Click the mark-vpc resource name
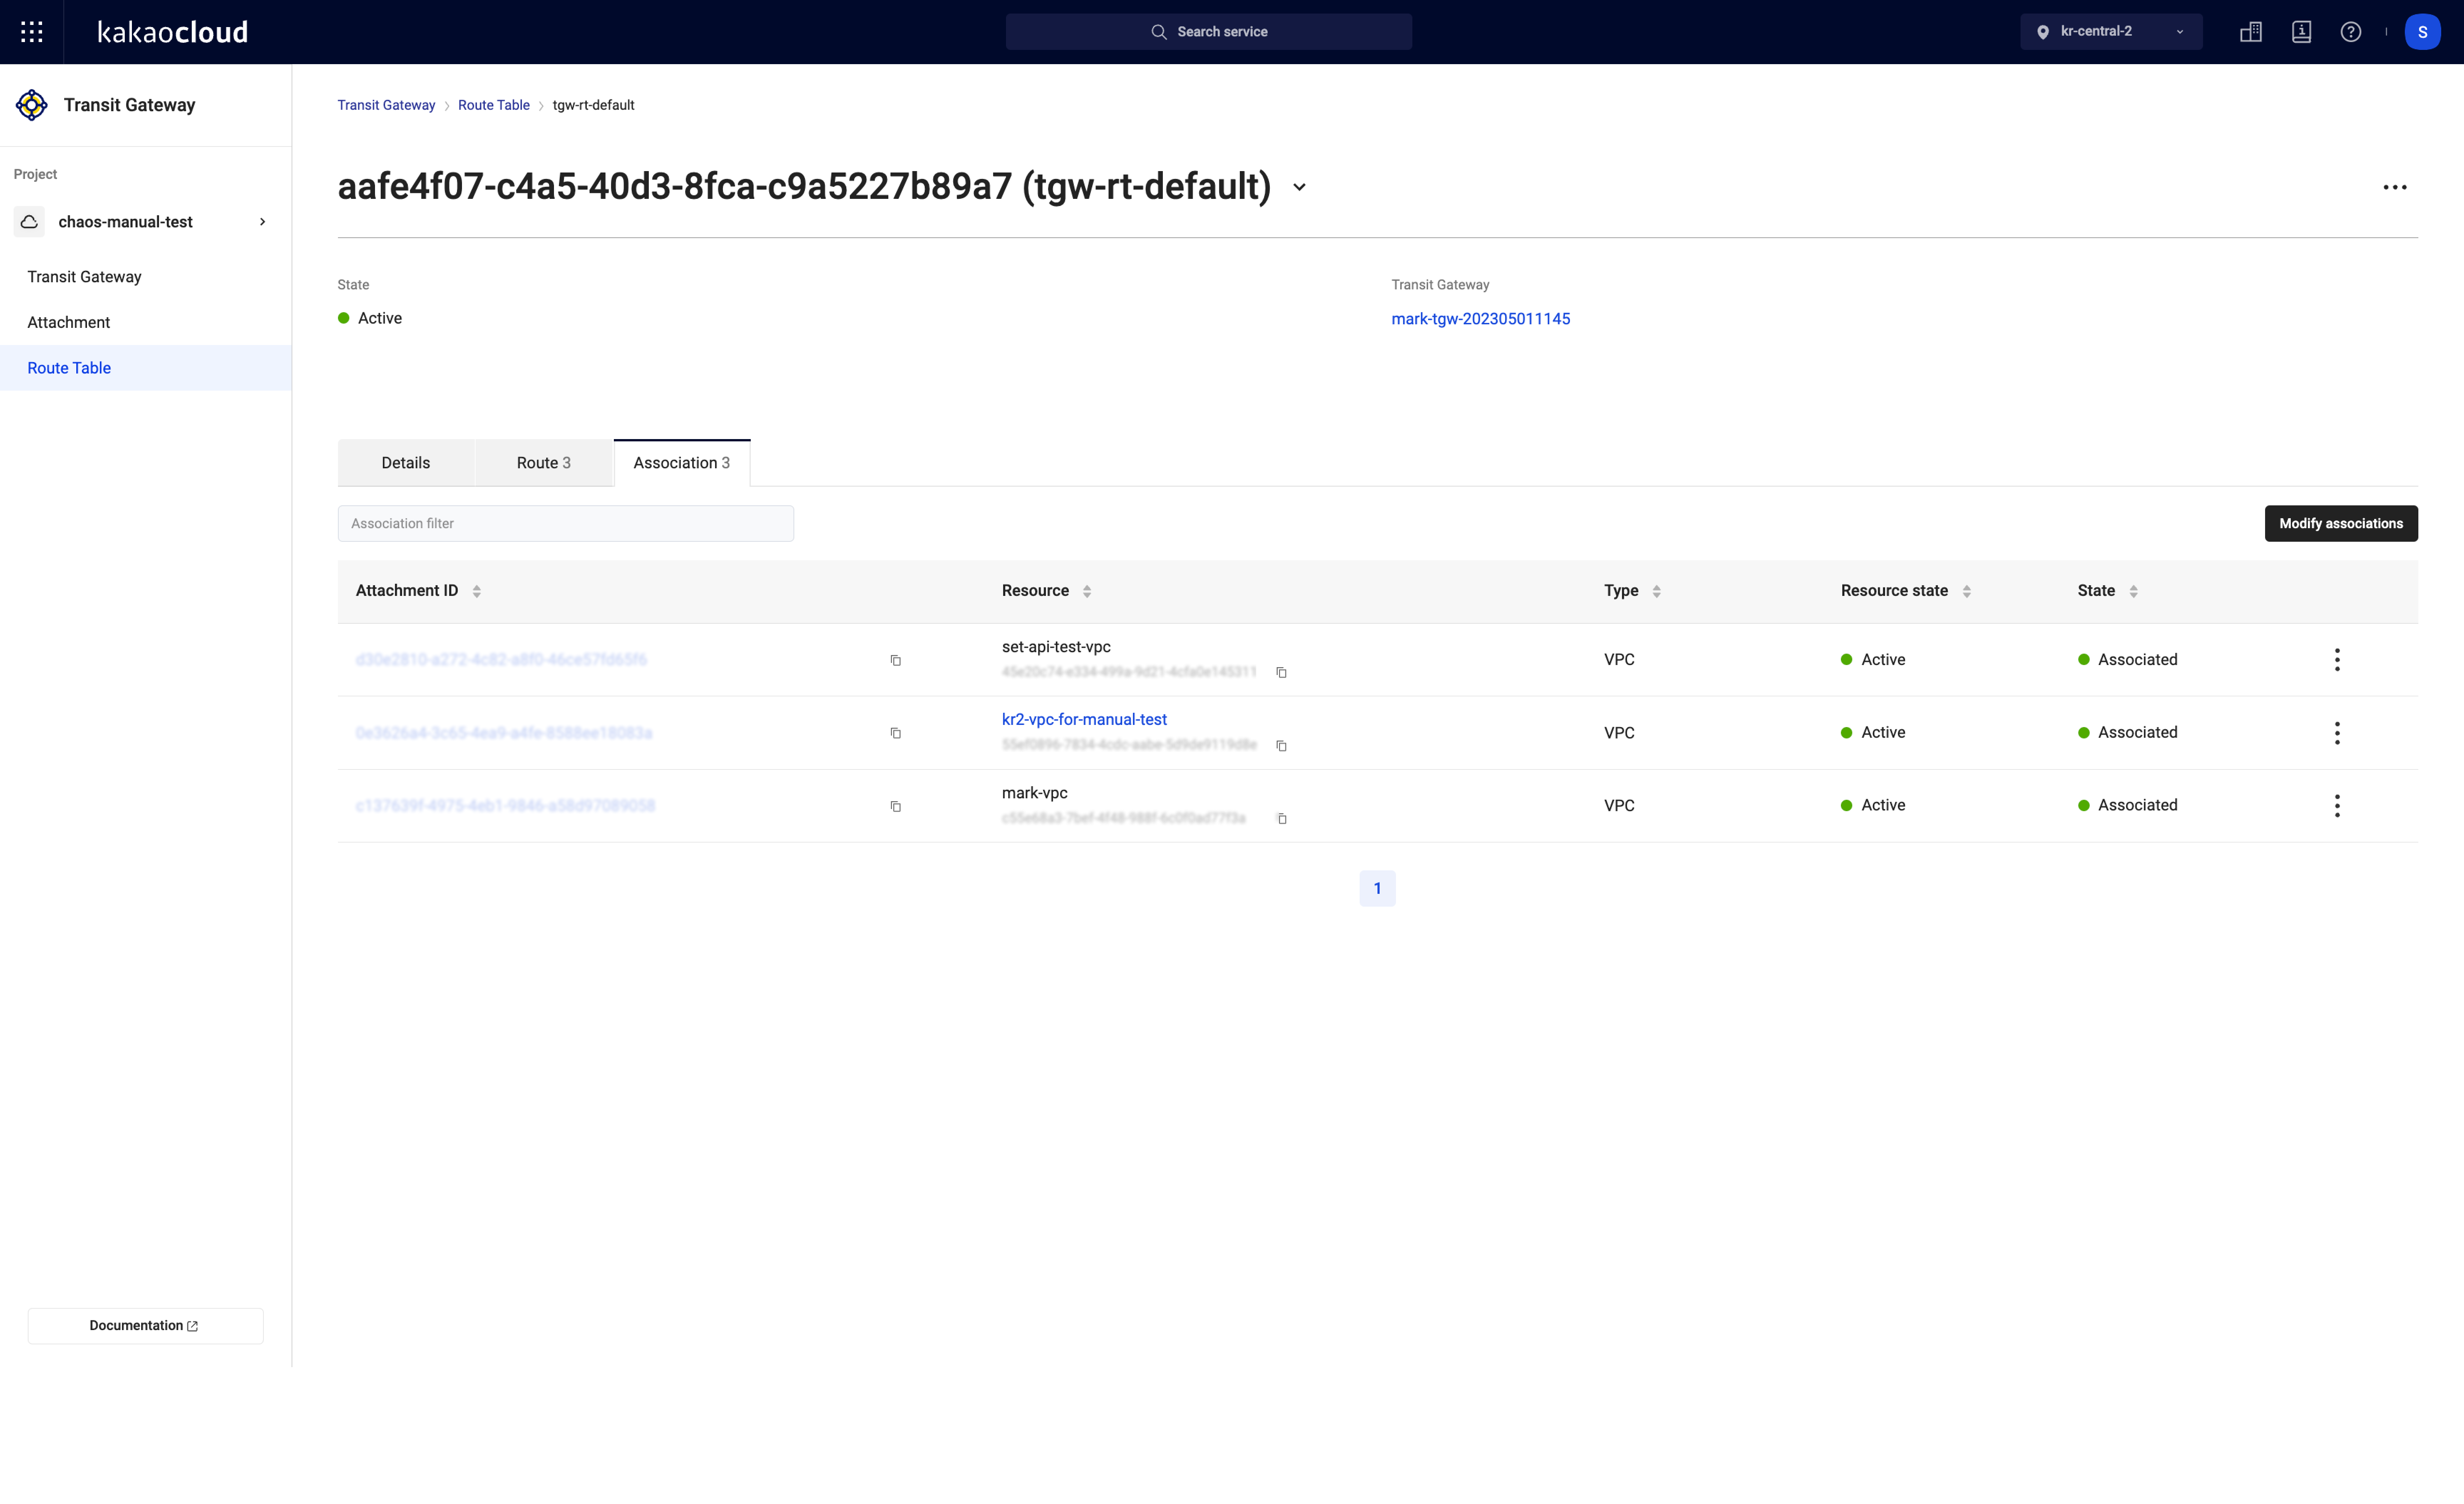This screenshot has height=1504, width=2464. click(x=1035, y=793)
